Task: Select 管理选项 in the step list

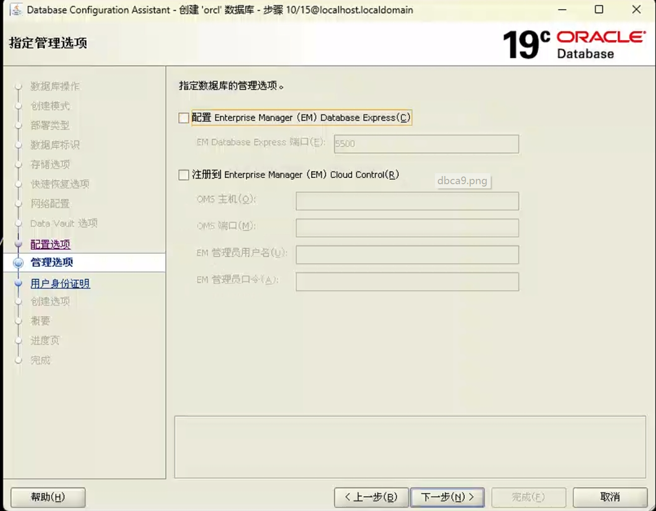Action: 52,262
